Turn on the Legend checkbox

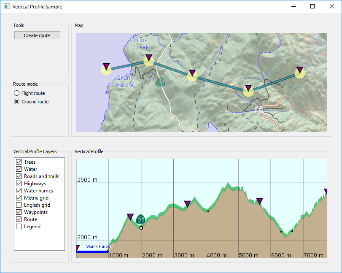click(x=19, y=227)
